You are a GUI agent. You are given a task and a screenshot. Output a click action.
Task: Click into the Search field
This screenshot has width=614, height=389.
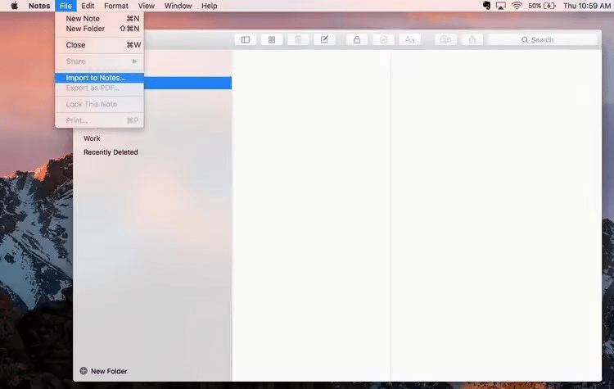[543, 39]
